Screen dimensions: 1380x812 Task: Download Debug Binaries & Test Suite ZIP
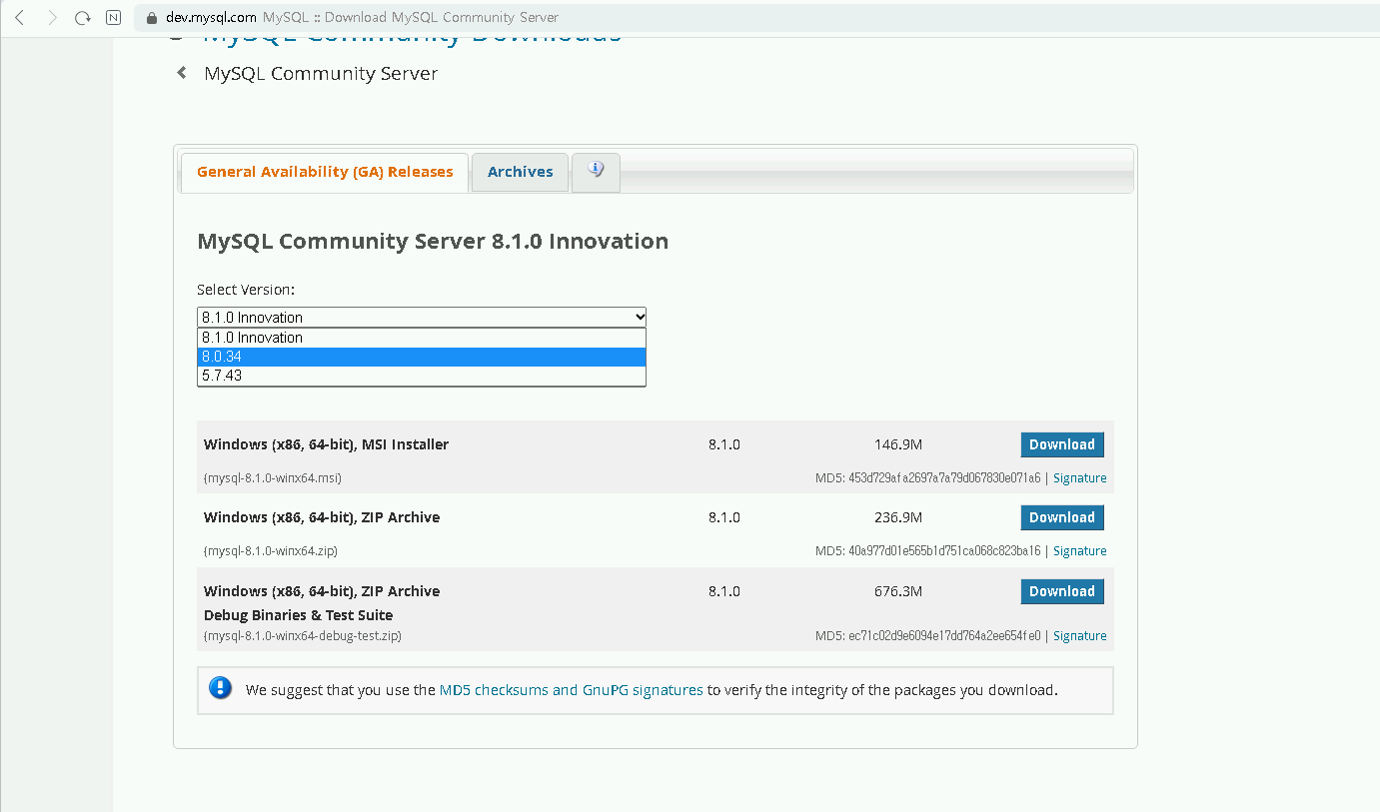pyautogui.click(x=1061, y=591)
